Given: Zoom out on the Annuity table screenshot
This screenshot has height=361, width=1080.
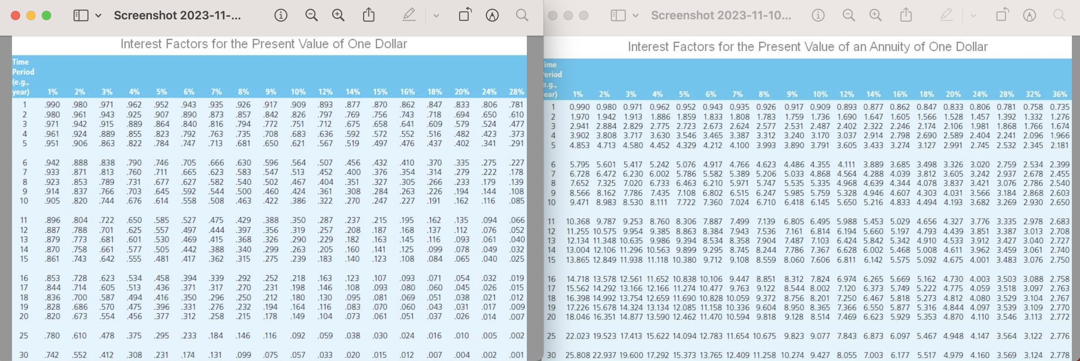Looking at the screenshot, I should pyautogui.click(x=849, y=15).
